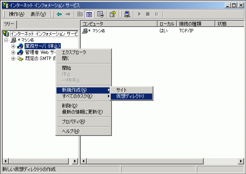Viewport: 246px width, 174px height.
Task: Sort by ローカル column header
Action: pyautogui.click(x=167, y=24)
